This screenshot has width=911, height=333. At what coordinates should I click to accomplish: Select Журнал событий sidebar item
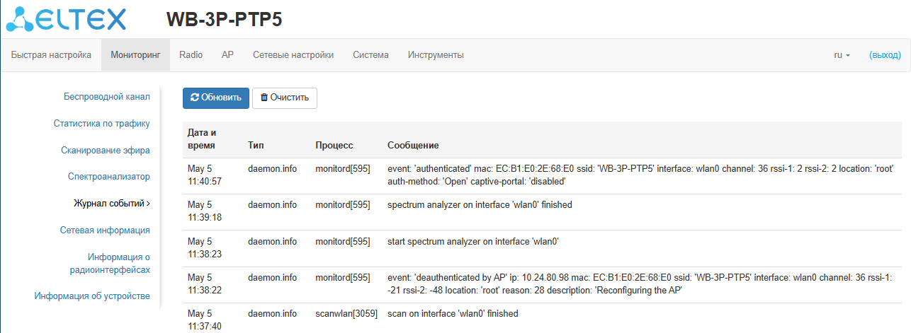111,203
